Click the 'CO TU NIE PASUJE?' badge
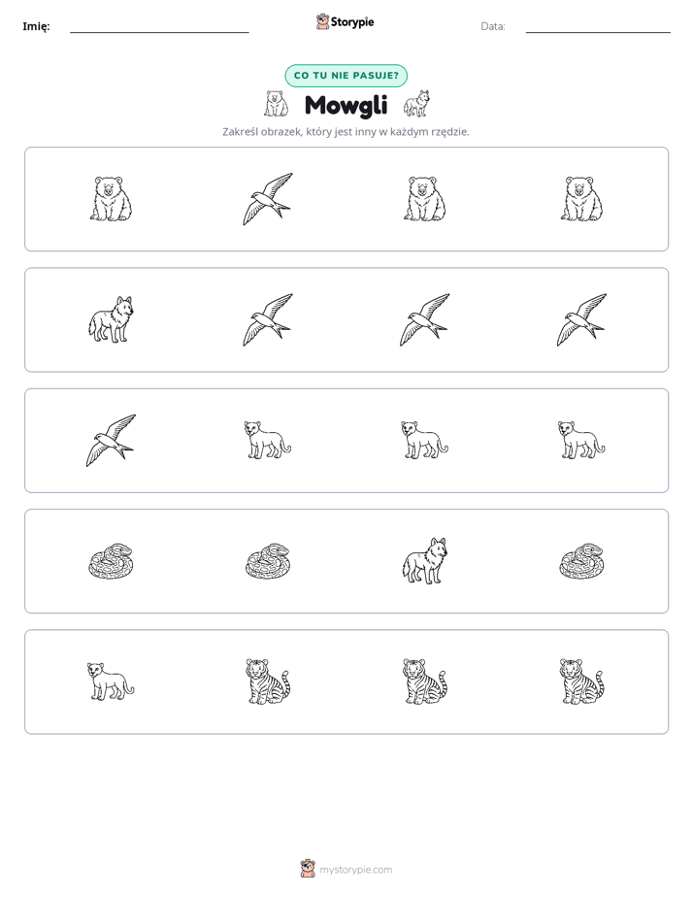693x897 pixels. tap(346, 76)
